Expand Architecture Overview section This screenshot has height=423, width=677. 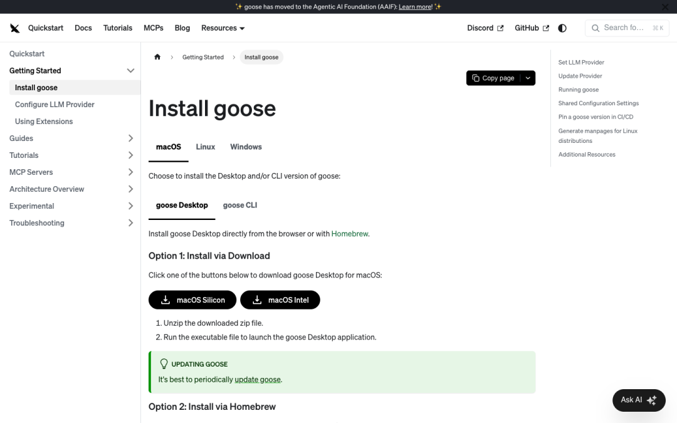click(x=130, y=189)
